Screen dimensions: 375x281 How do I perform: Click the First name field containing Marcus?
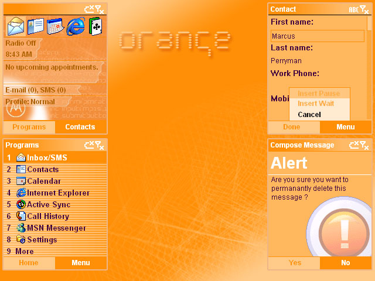point(318,36)
